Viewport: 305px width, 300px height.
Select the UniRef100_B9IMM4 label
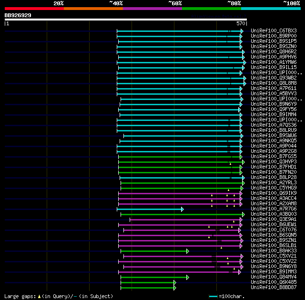tap(274, 115)
